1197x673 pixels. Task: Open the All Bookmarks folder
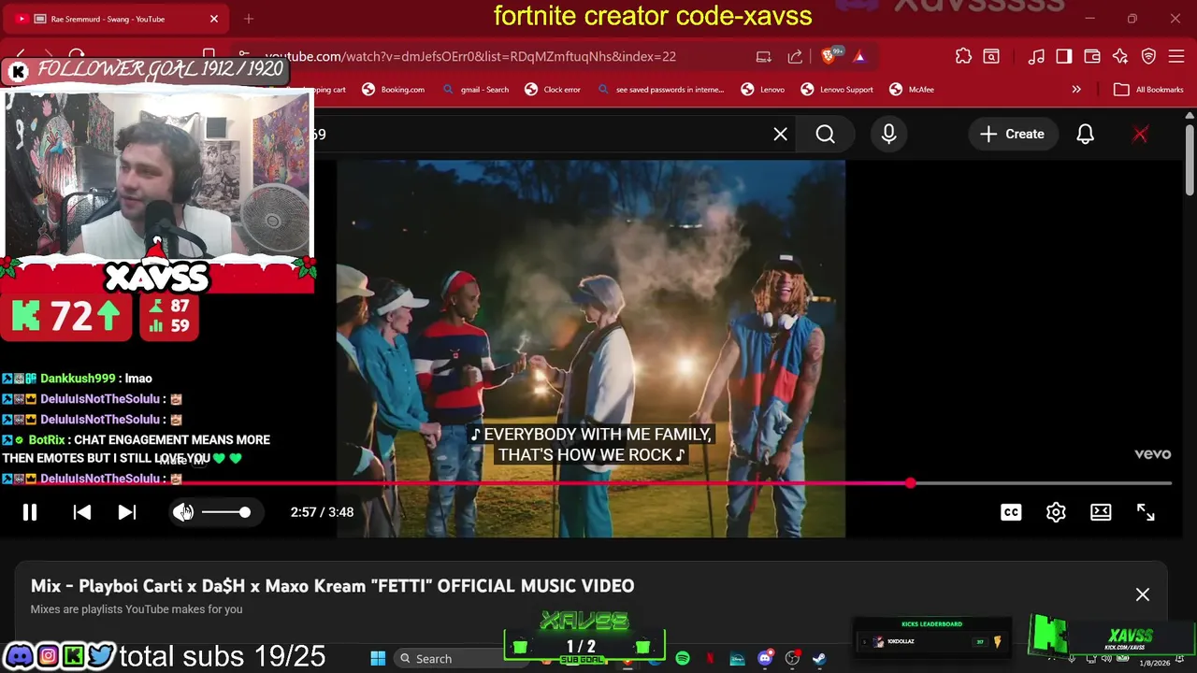pyautogui.click(x=1149, y=90)
